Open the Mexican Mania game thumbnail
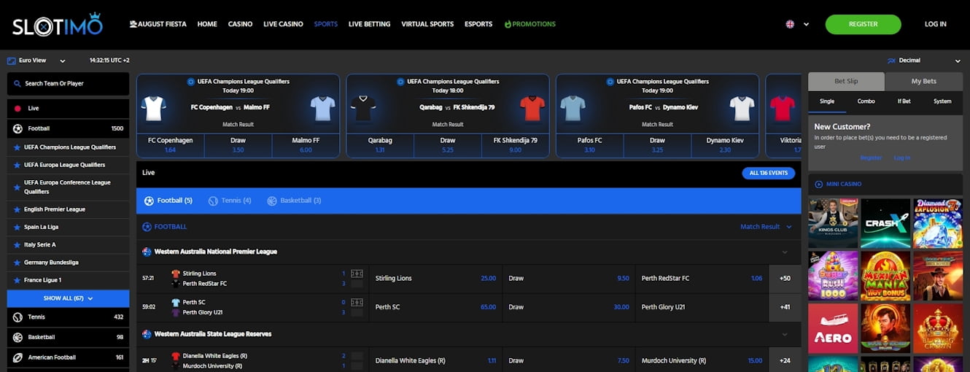The height and width of the screenshot is (372, 970). (885, 276)
